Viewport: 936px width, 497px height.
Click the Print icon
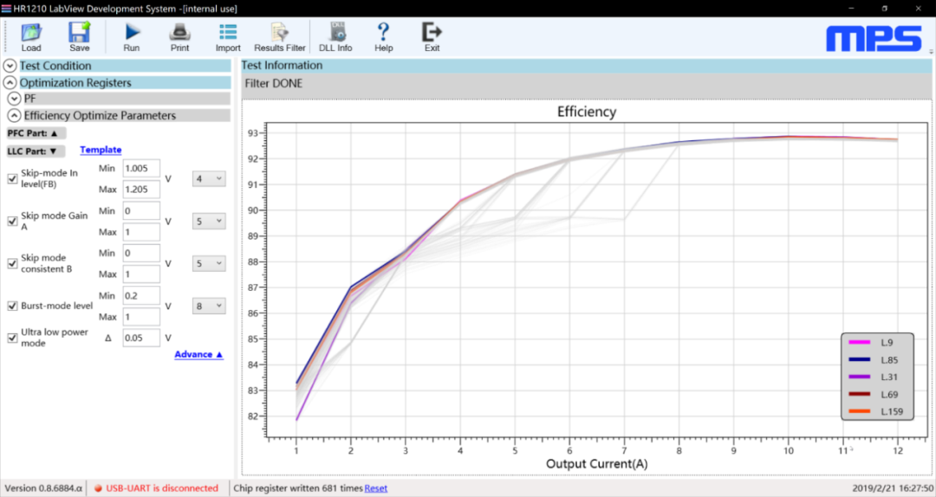(180, 33)
